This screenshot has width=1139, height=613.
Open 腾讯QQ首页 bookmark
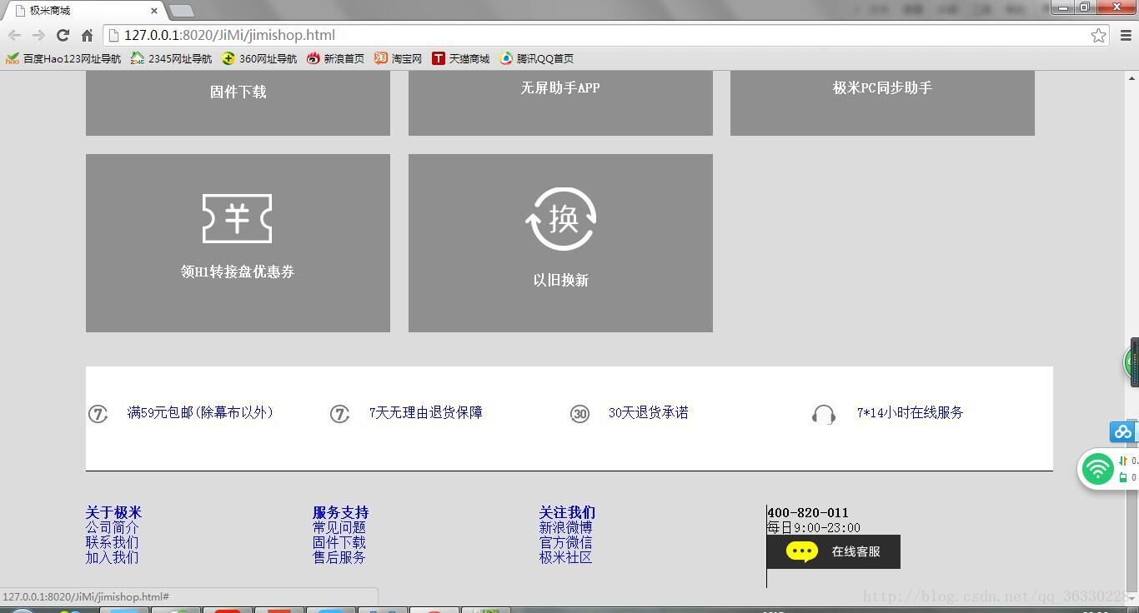pos(536,58)
